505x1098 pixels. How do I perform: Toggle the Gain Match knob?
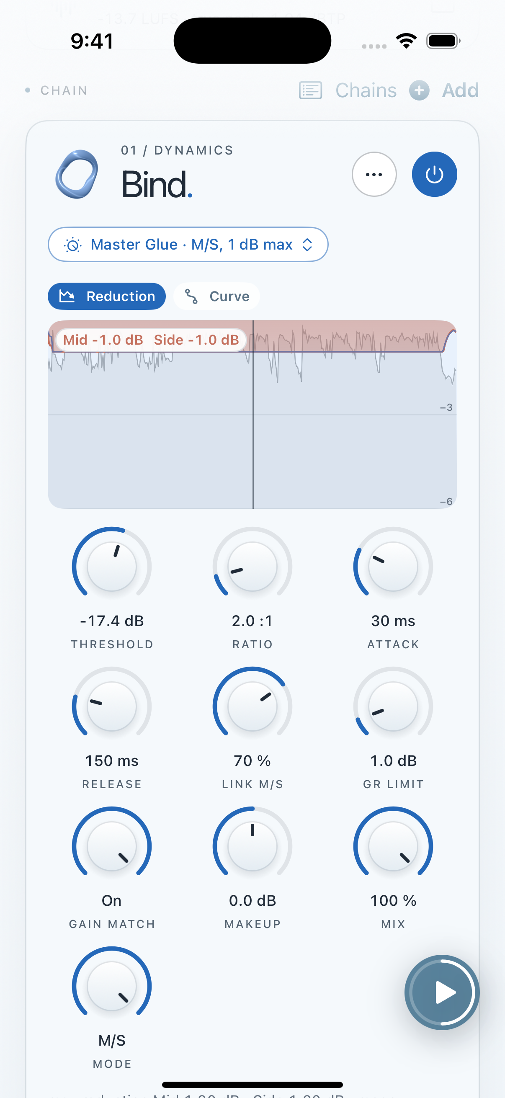click(112, 846)
